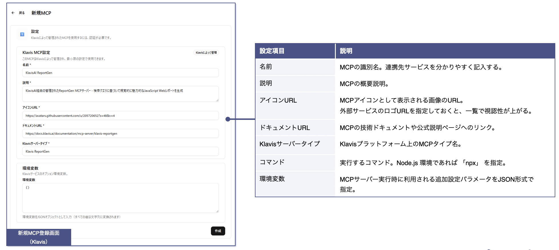Click the Klavis MCP設定 section heading
The width and height of the screenshot is (559, 250).
(36, 53)
